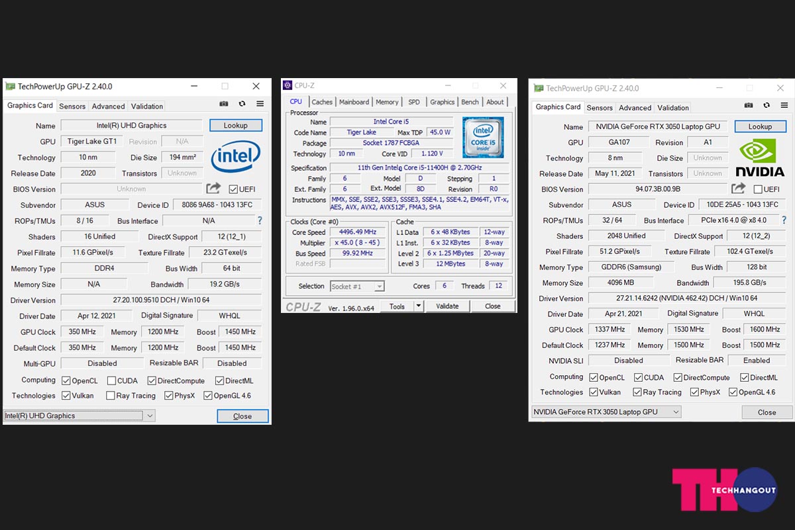Toggle the CUDA checkbox in Intel GPU-Z window
This screenshot has height=530, width=795.
[110, 380]
